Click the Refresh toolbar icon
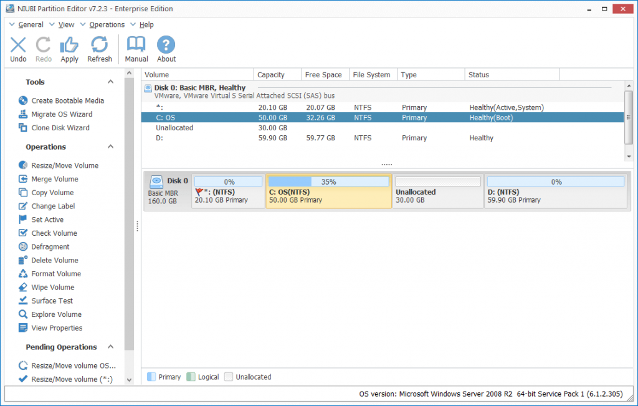 99,45
